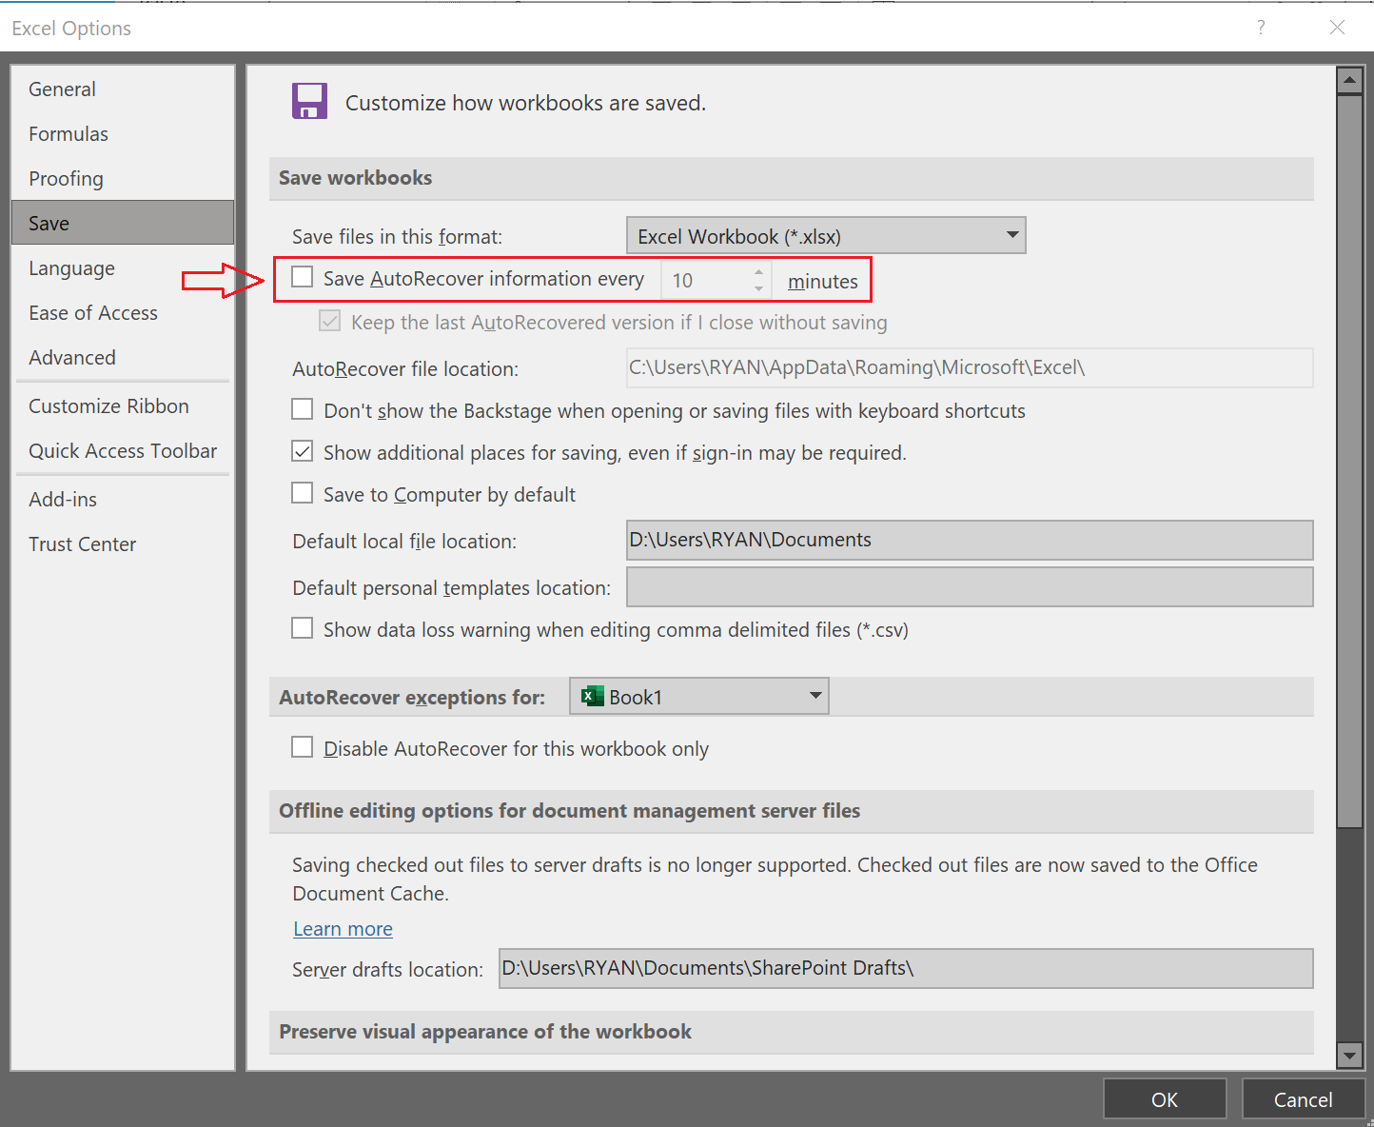Viewport: 1374px width, 1127px height.
Task: Open Ease of Access settings
Action: point(123,312)
